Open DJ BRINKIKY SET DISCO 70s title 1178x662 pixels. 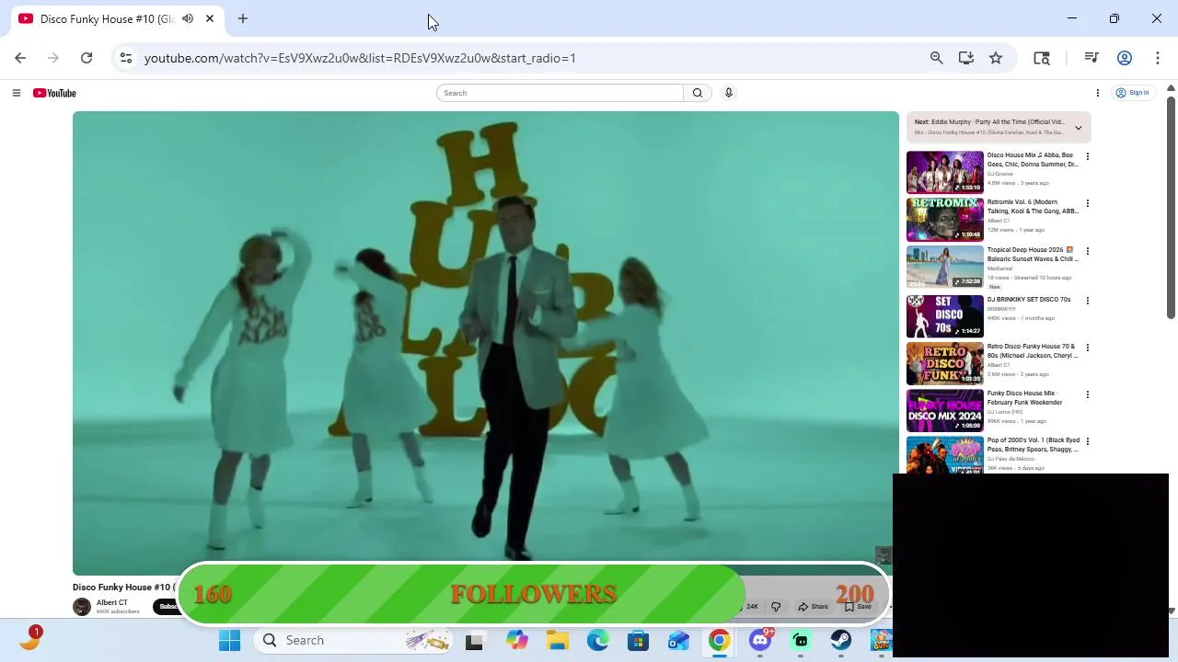point(1029,300)
